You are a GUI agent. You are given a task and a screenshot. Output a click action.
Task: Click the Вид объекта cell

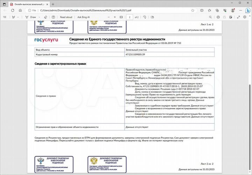79,50
